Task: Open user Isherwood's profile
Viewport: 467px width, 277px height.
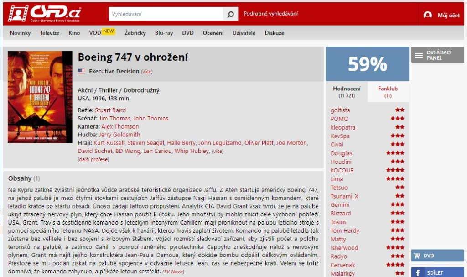Action: point(344,248)
